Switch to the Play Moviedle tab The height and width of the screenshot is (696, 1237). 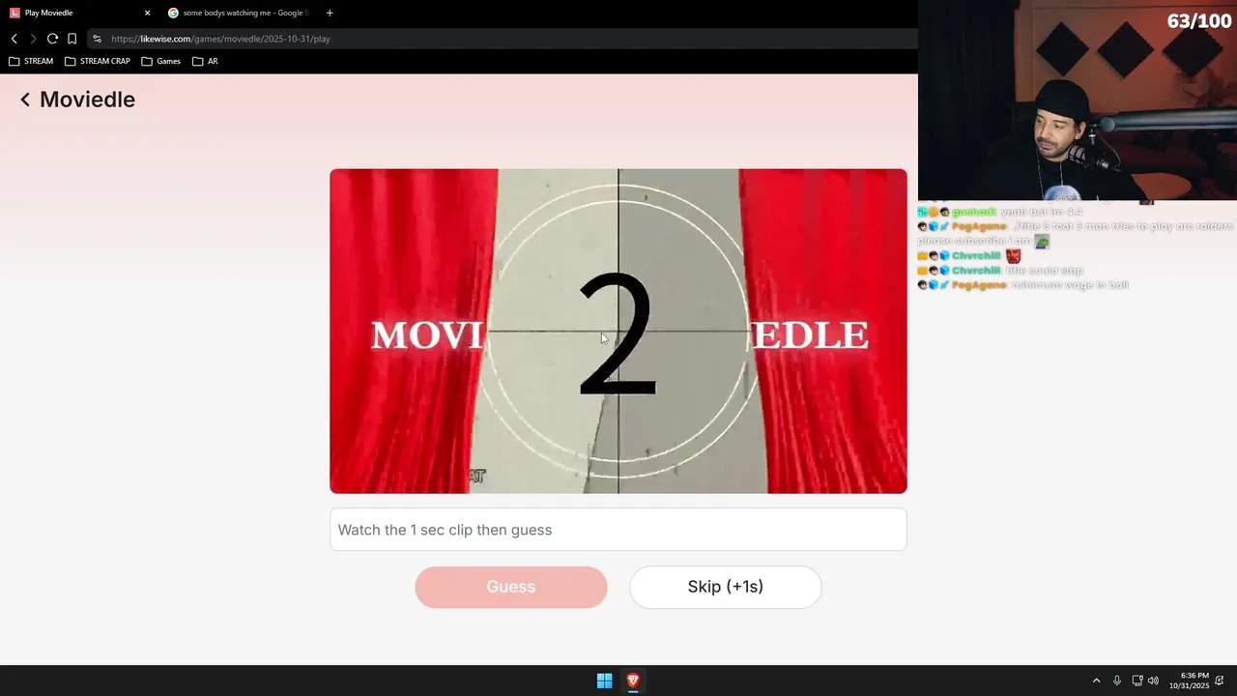[x=79, y=13]
